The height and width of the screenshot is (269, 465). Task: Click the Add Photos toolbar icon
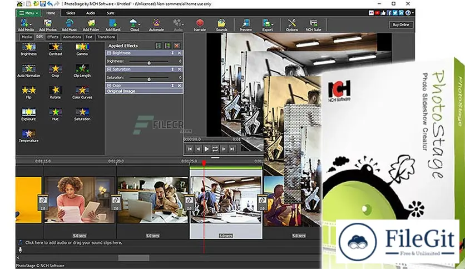47,23
